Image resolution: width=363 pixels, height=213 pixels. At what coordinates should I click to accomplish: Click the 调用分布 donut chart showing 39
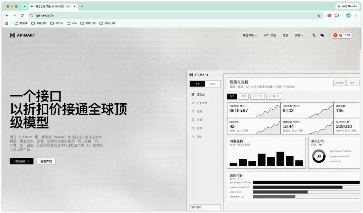click(x=319, y=156)
